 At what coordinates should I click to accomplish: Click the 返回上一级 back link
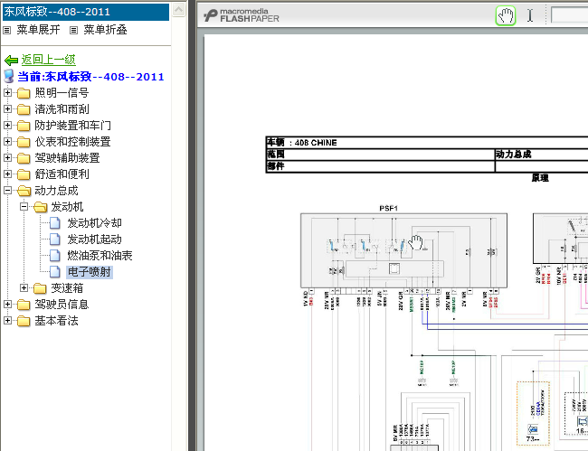click(x=48, y=60)
